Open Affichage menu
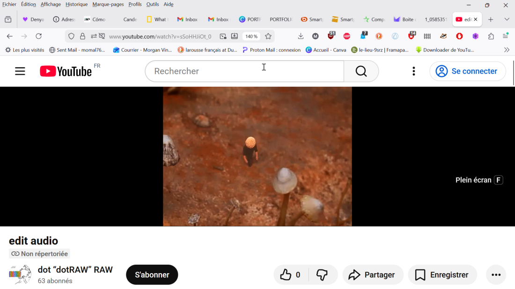515x289 pixels. click(x=51, y=4)
